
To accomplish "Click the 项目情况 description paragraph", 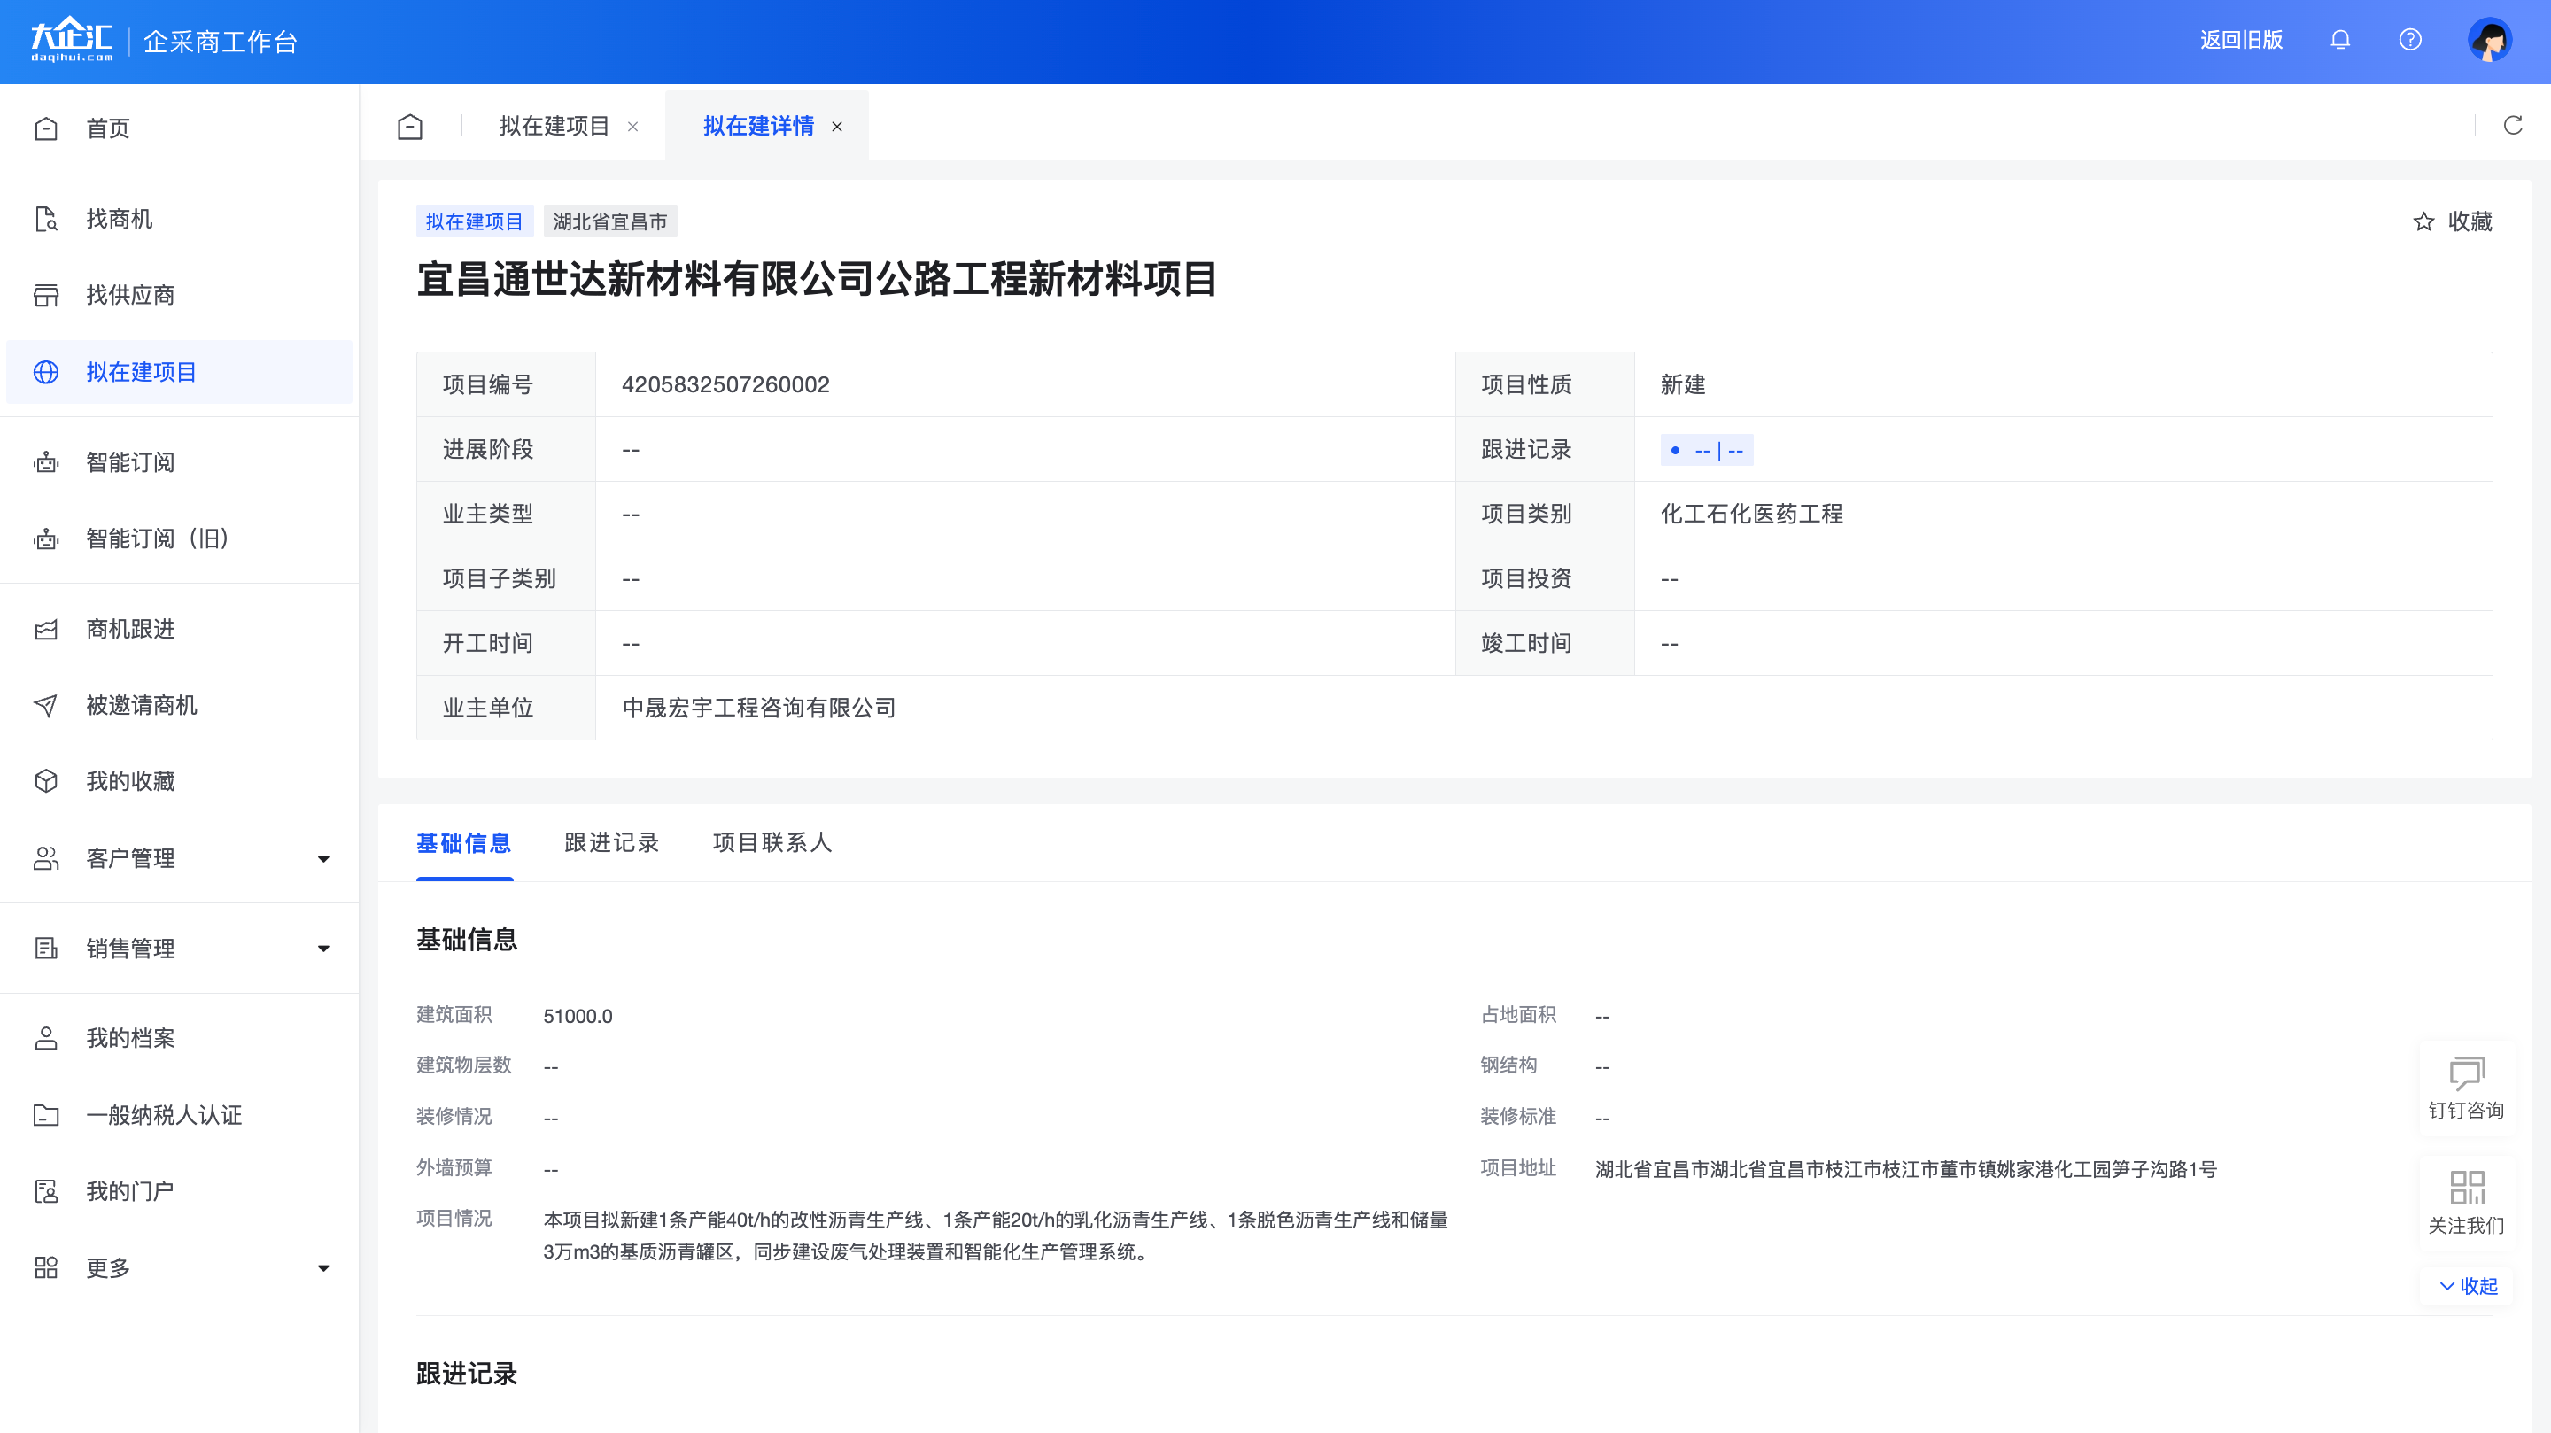I will [996, 1235].
